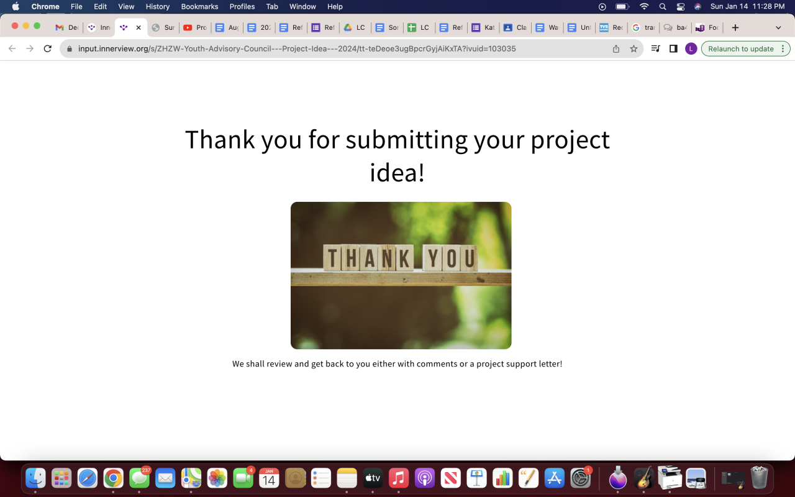Click the battery status icon
Screen dimensions: 795x497
tap(622, 6)
